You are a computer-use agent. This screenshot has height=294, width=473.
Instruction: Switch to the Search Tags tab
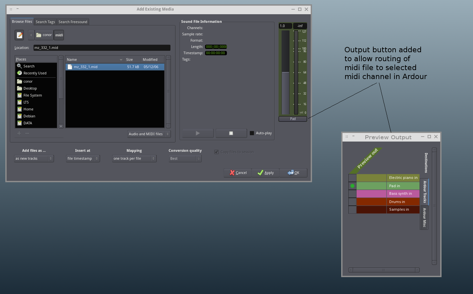coord(45,22)
